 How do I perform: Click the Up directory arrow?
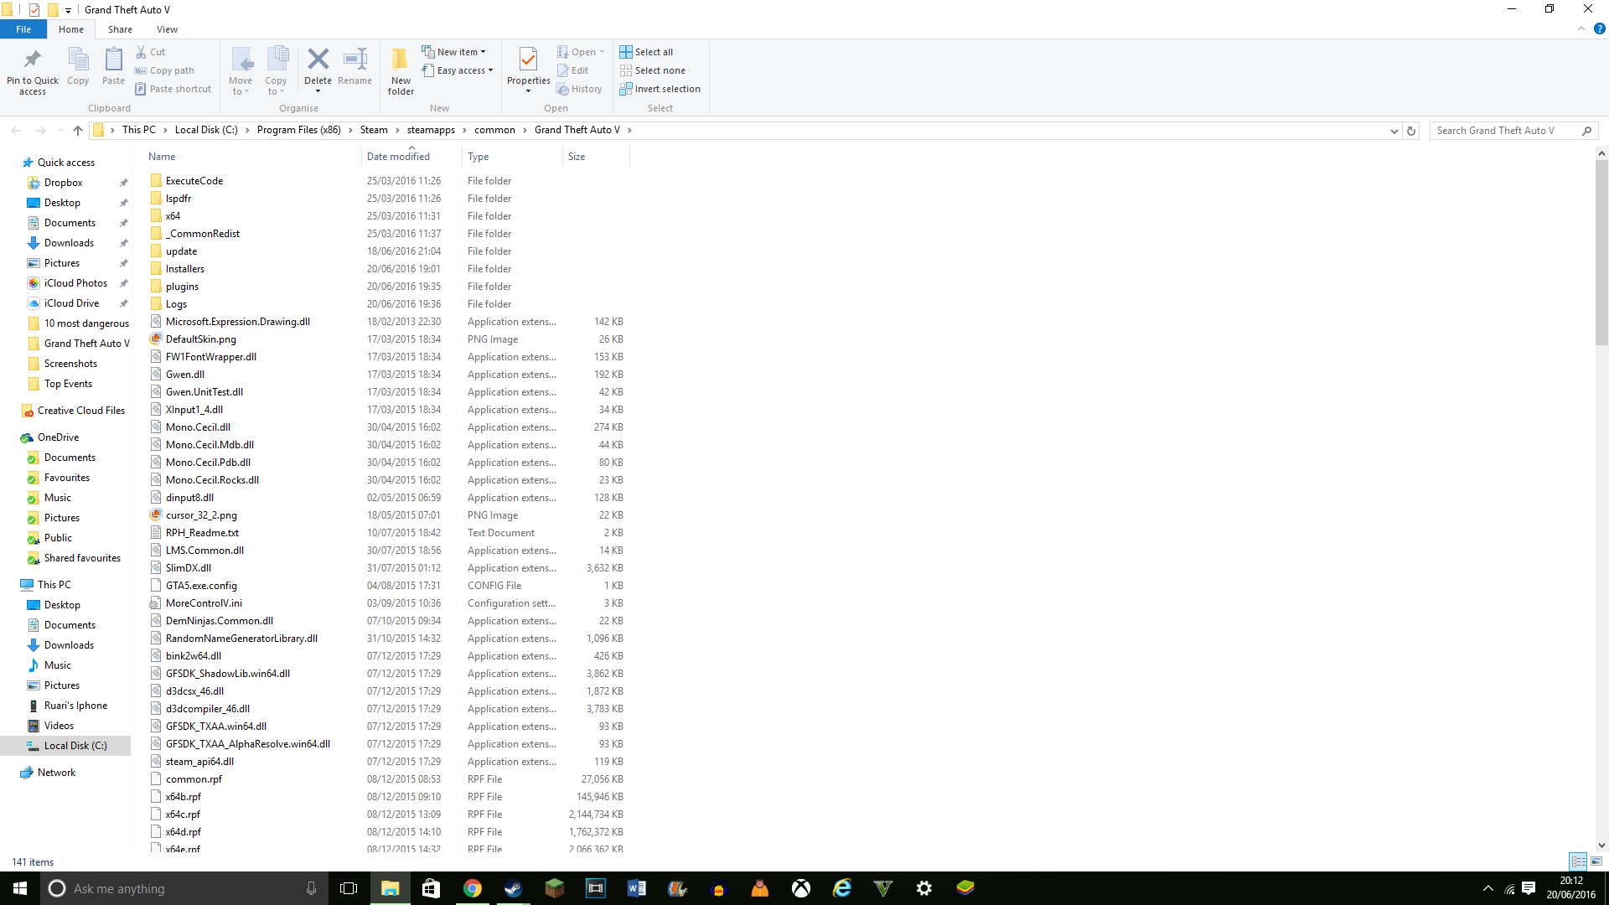click(78, 130)
